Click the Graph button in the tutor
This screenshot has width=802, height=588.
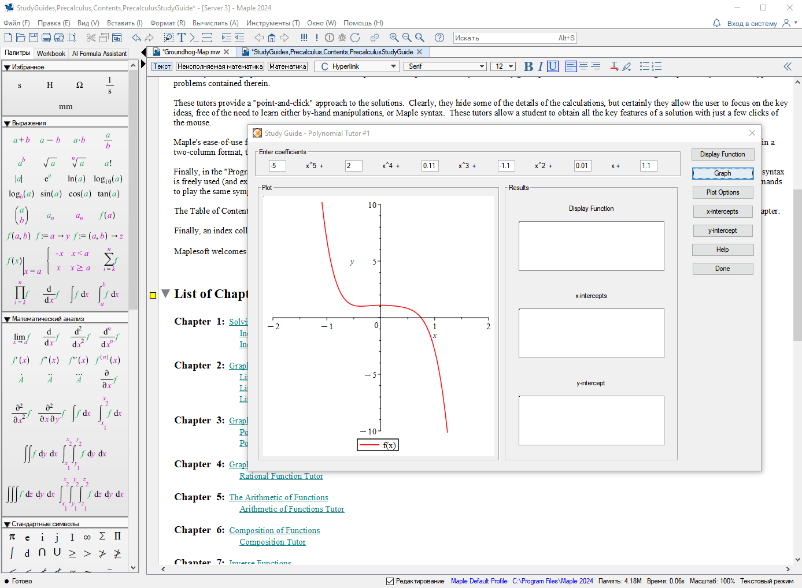pyautogui.click(x=722, y=173)
